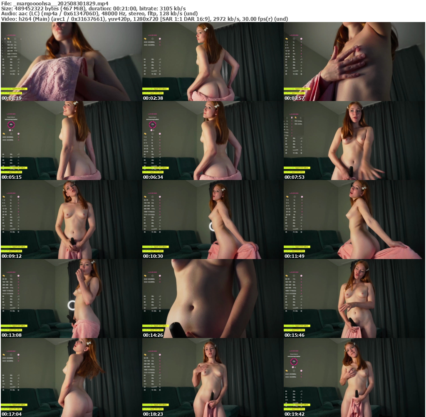Open the thumbnail timestamped 00:01:19

pyautogui.click(x=71, y=62)
